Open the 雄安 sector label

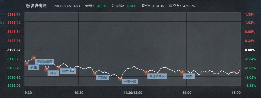[x=53, y=73]
